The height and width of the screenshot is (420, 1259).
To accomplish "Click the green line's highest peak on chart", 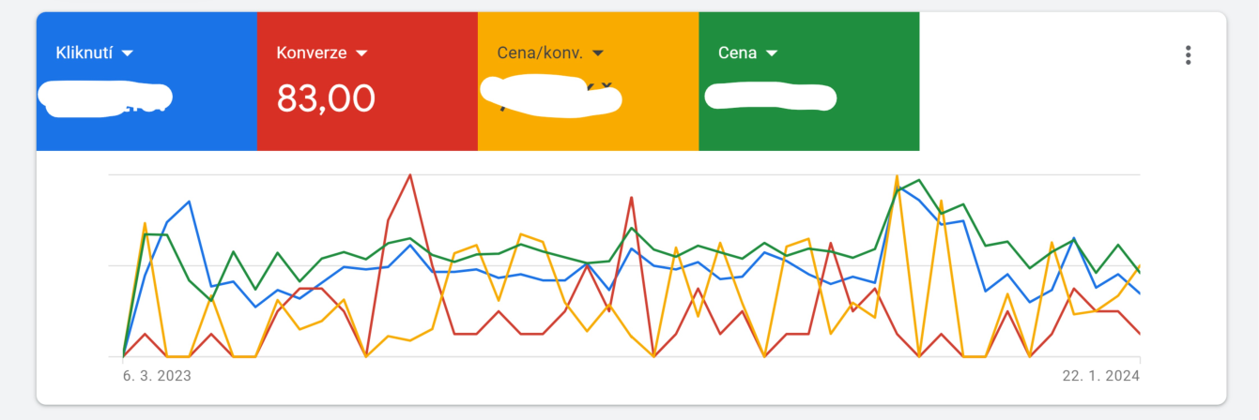I will pyautogui.click(x=919, y=180).
